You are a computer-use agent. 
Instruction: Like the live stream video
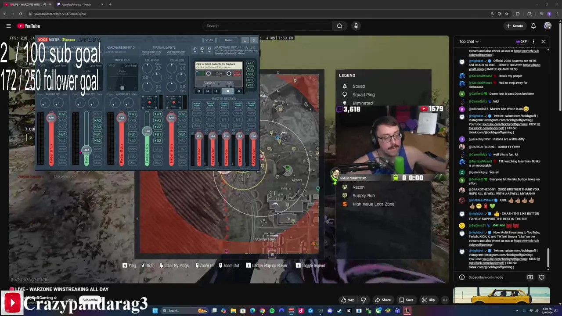[x=348, y=300]
